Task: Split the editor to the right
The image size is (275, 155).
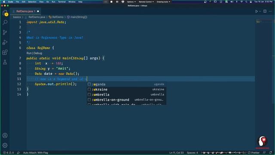Action: point(265,11)
